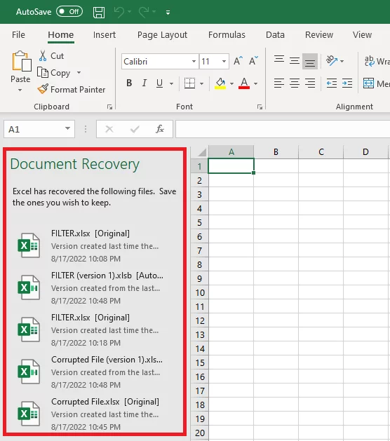Open the font size dropdown
The height and width of the screenshot is (441, 390).
(x=224, y=61)
